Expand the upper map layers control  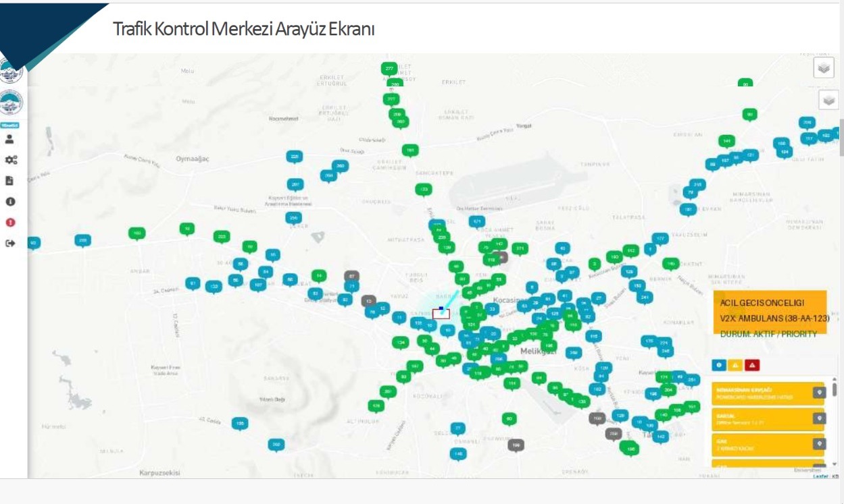pyautogui.click(x=823, y=67)
